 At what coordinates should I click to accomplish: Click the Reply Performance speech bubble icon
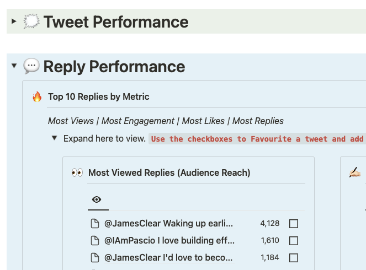tap(31, 67)
